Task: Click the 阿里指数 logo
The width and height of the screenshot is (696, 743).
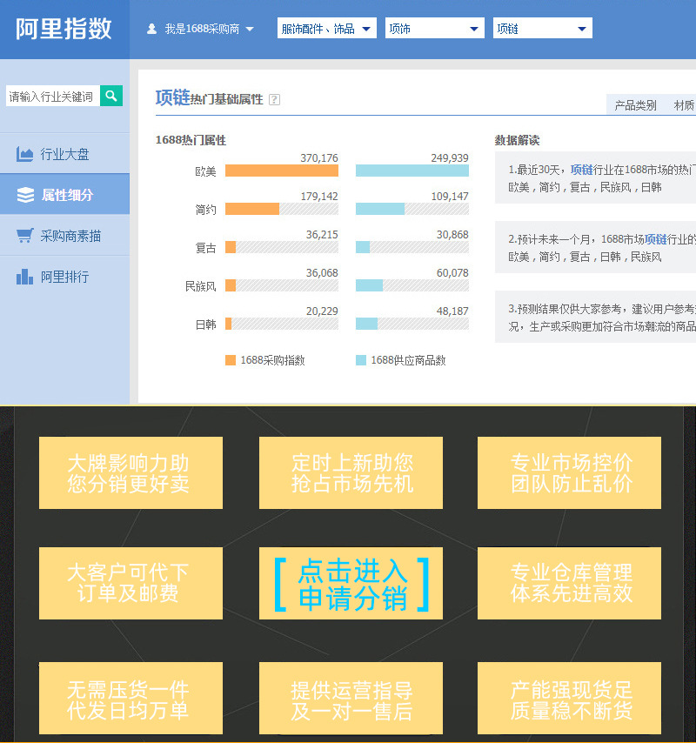Action: (x=64, y=29)
